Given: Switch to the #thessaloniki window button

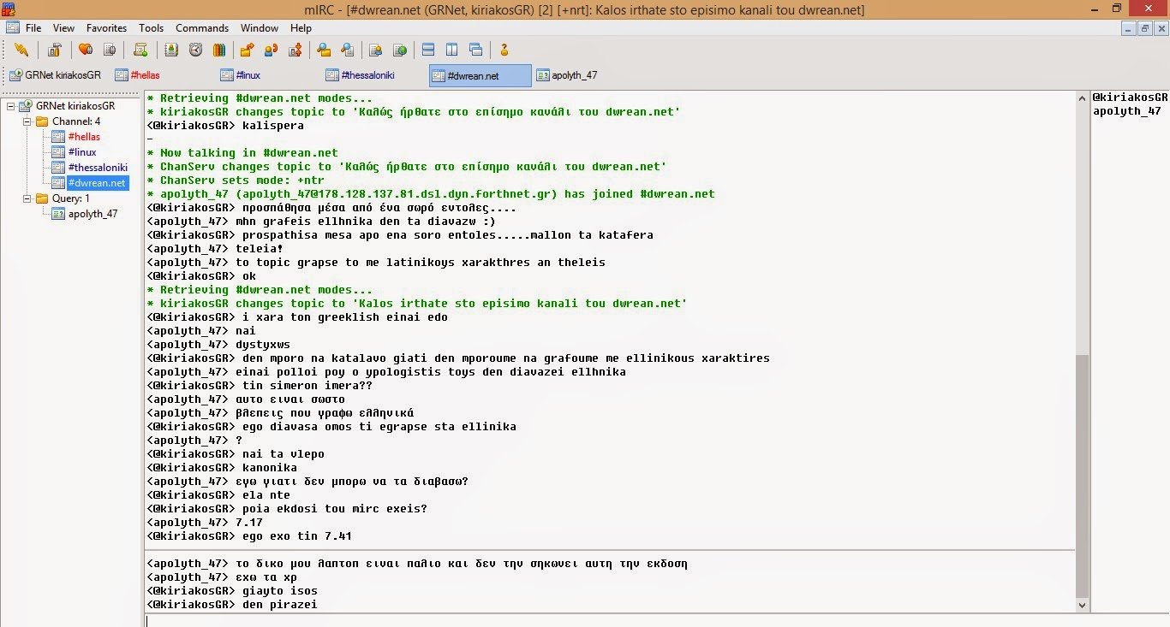Looking at the screenshot, I should 362,75.
